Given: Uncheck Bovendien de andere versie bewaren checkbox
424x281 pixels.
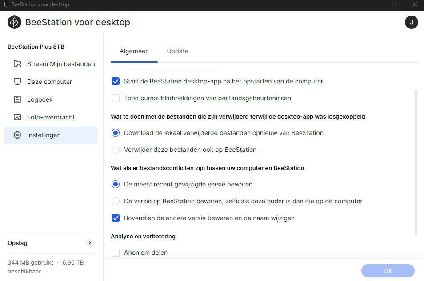Looking at the screenshot, I should click(x=116, y=218).
